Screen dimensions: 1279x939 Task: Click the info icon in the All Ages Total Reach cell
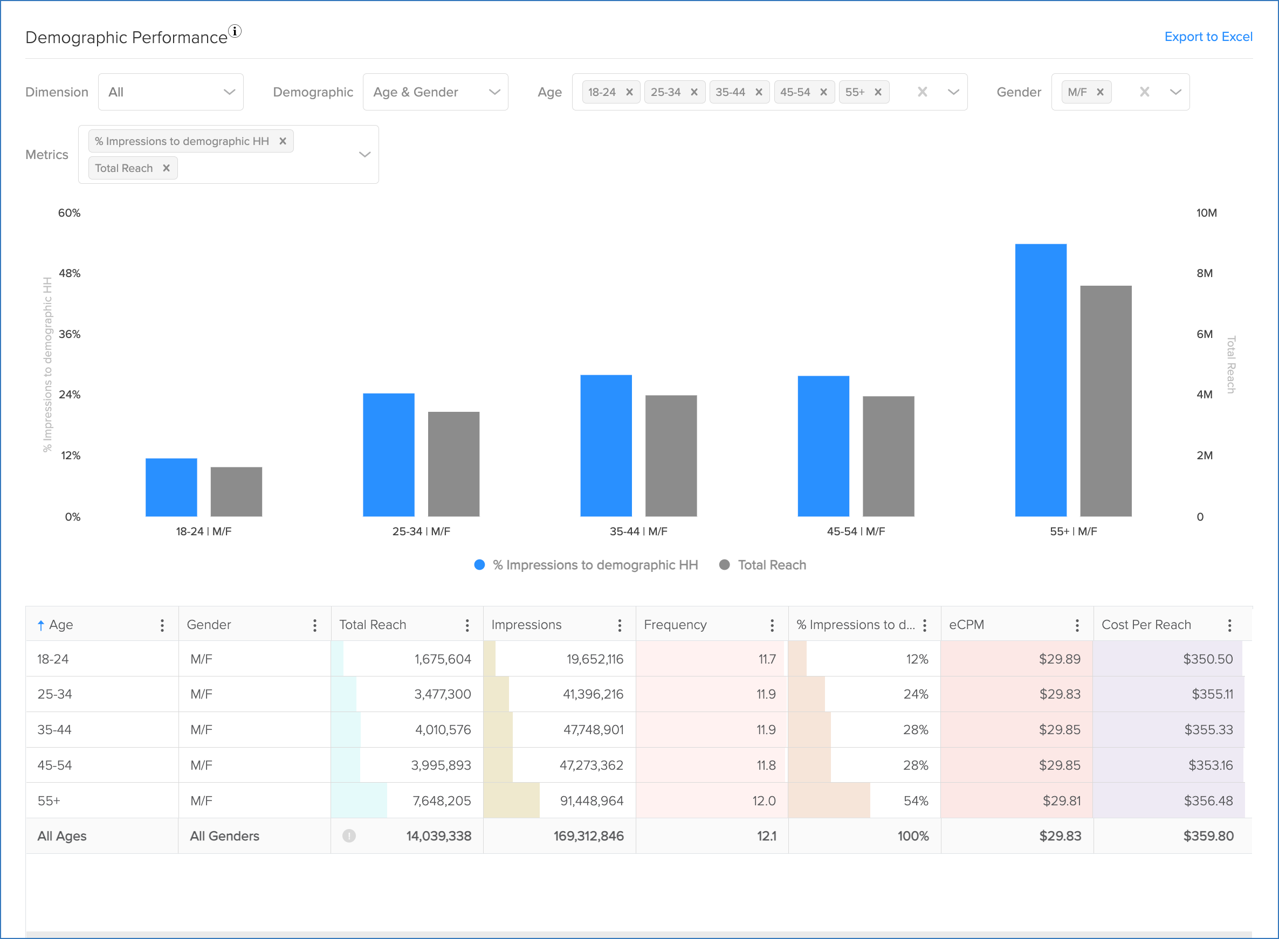click(x=349, y=836)
